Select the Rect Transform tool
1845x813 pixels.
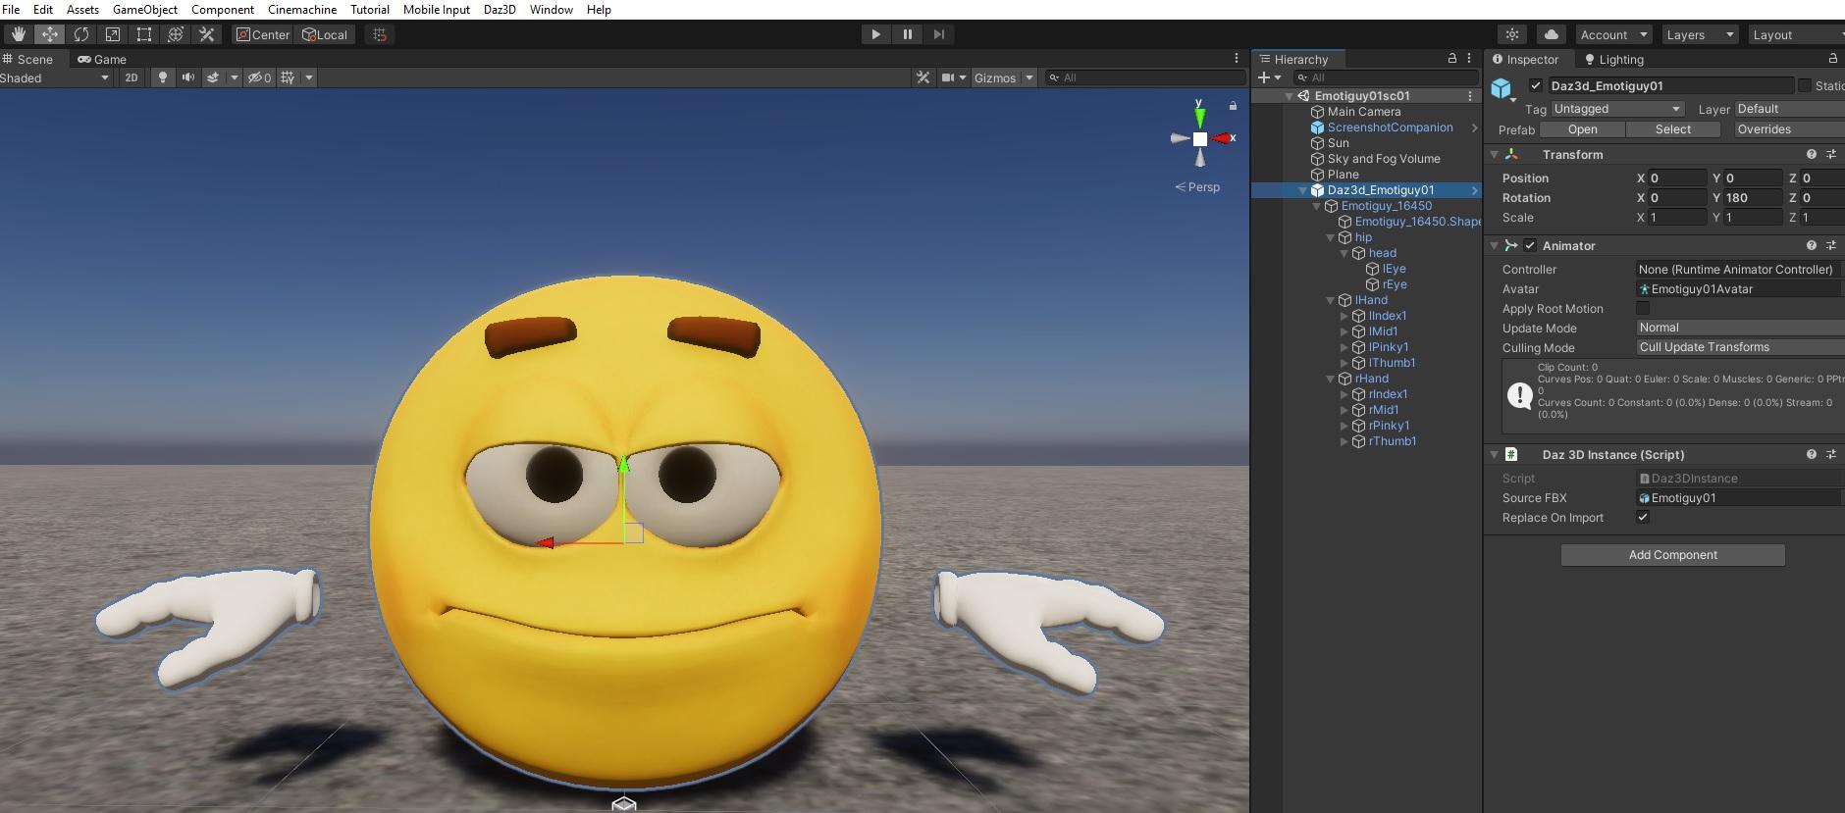[x=144, y=34]
